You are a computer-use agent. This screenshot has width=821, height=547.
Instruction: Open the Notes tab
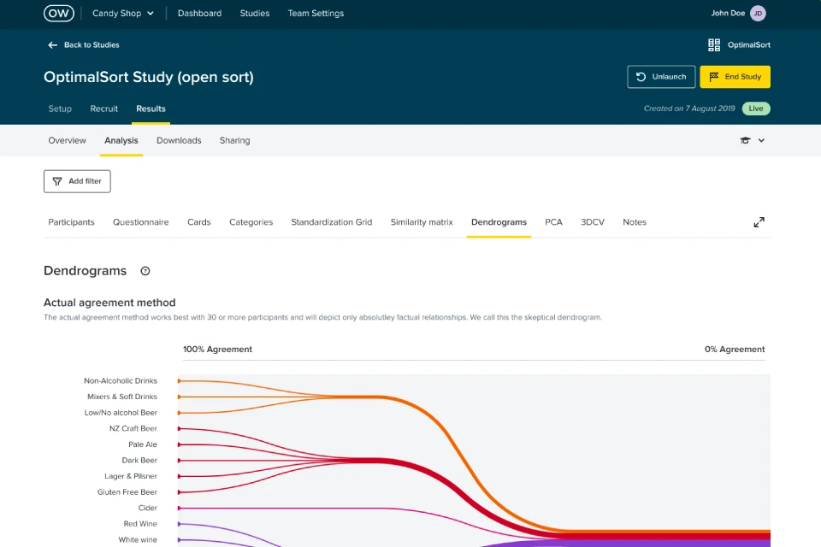(x=634, y=222)
